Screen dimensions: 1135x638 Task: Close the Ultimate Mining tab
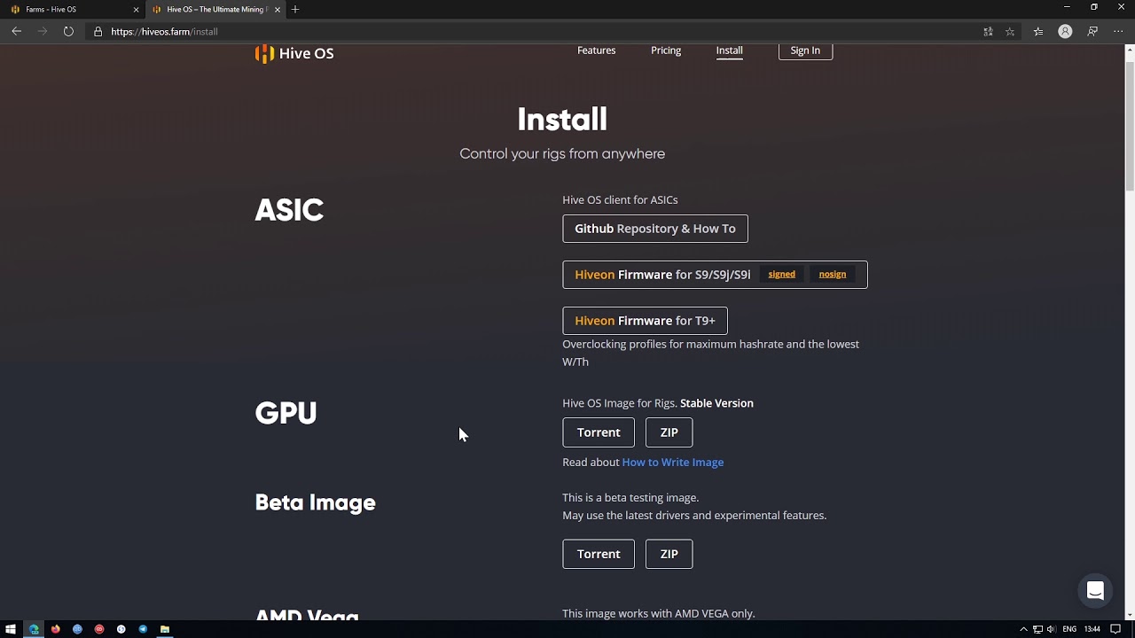(x=278, y=10)
